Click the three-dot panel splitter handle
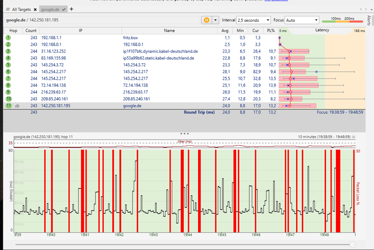Image resolution: width=374 pixels, height=250 pixels. (x=184, y=134)
